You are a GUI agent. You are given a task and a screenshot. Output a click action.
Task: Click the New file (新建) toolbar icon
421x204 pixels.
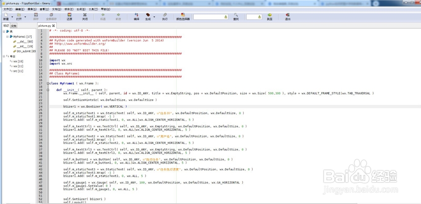[5, 15]
